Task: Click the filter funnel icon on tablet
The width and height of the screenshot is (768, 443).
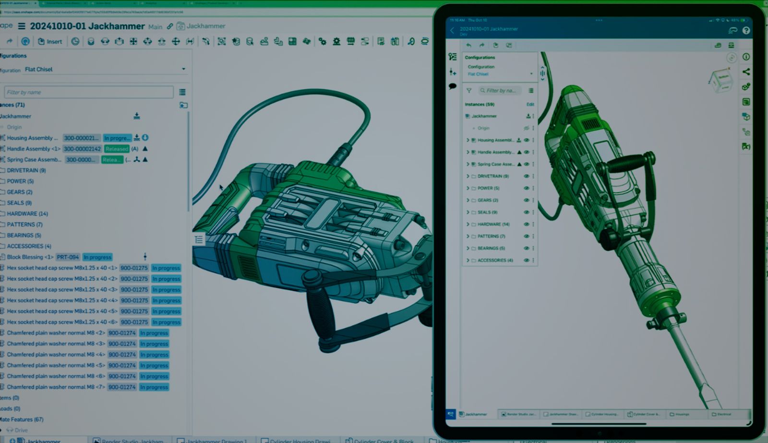Action: pyautogui.click(x=469, y=90)
